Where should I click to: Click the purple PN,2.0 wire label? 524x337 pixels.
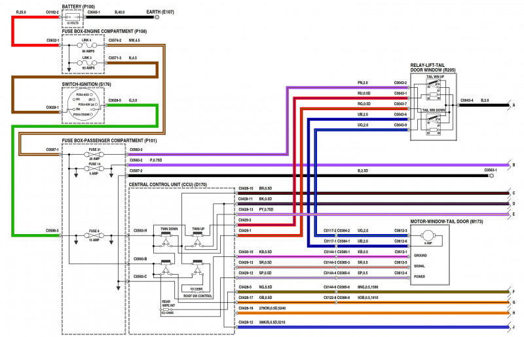pyautogui.click(x=363, y=83)
